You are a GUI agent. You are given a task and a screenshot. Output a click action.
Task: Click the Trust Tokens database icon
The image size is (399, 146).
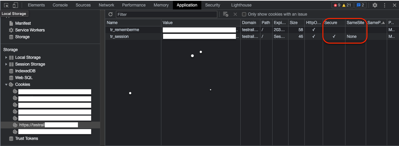[11, 138]
